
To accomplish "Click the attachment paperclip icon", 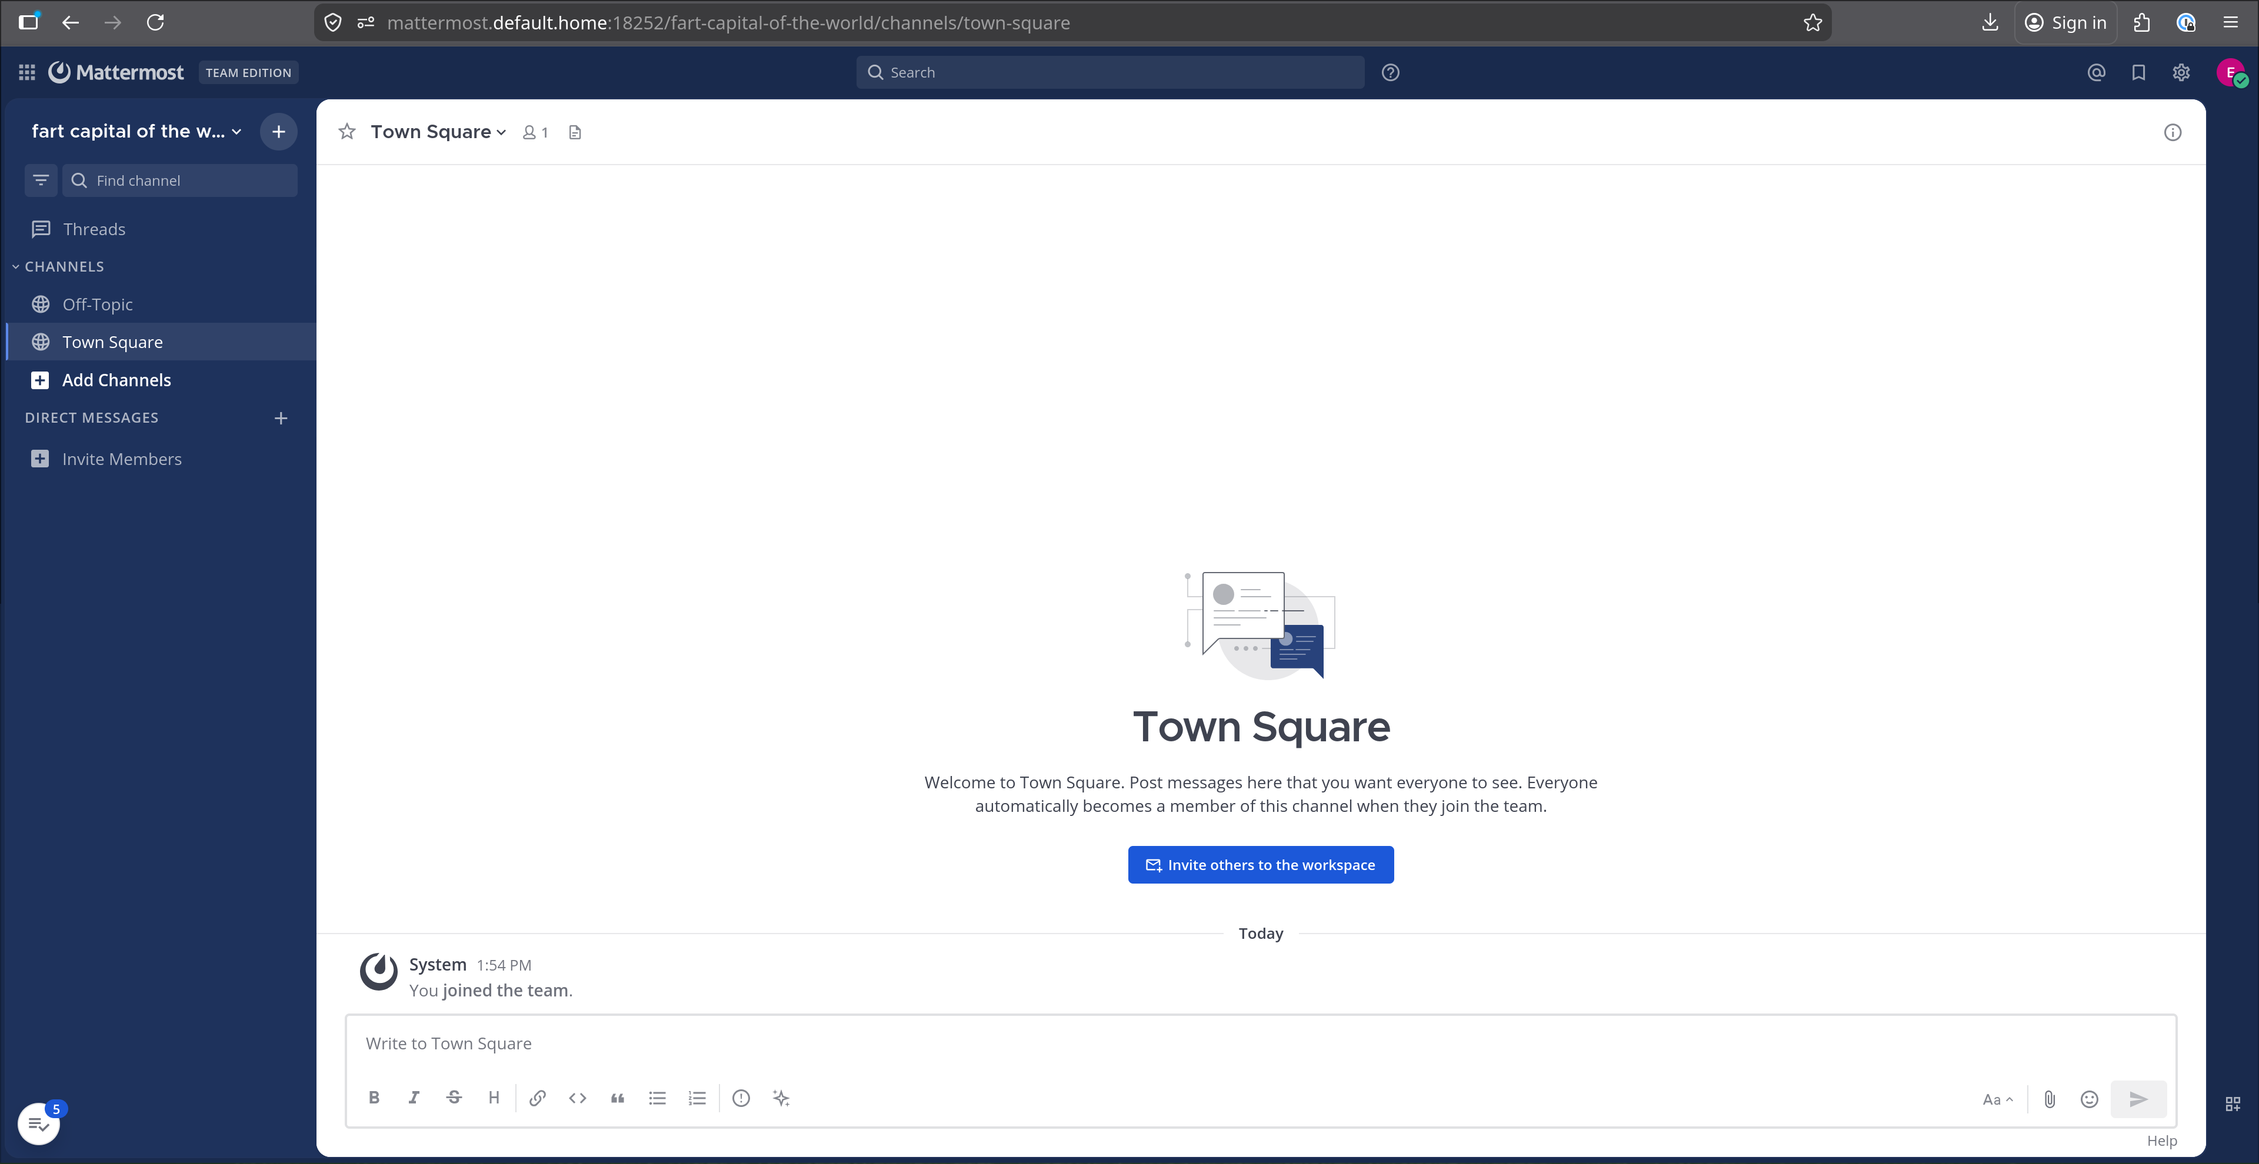I will 2050,1098.
